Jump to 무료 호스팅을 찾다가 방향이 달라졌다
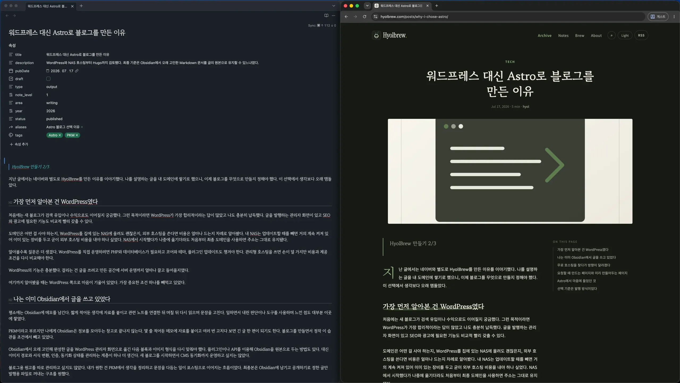The height and width of the screenshot is (383, 680). (584, 265)
